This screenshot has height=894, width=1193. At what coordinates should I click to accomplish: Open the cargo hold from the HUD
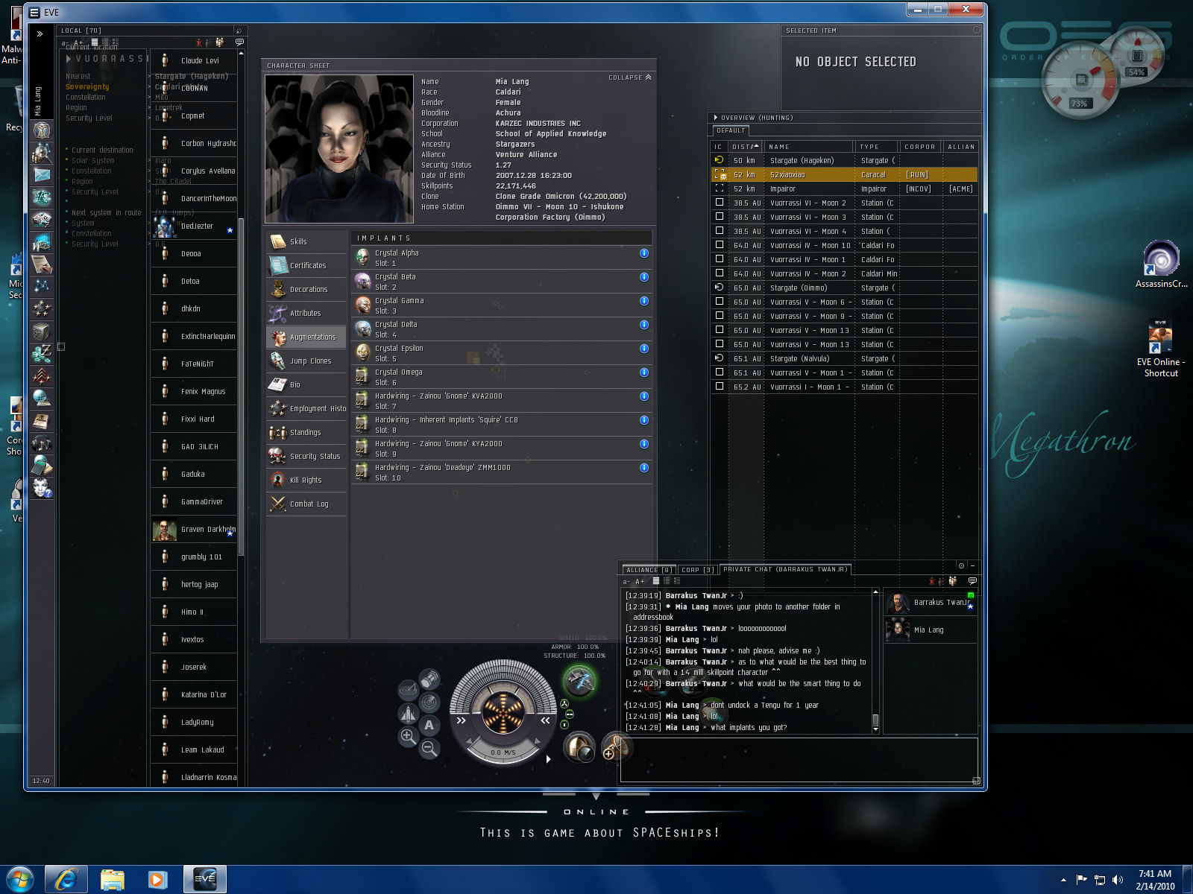tap(429, 679)
